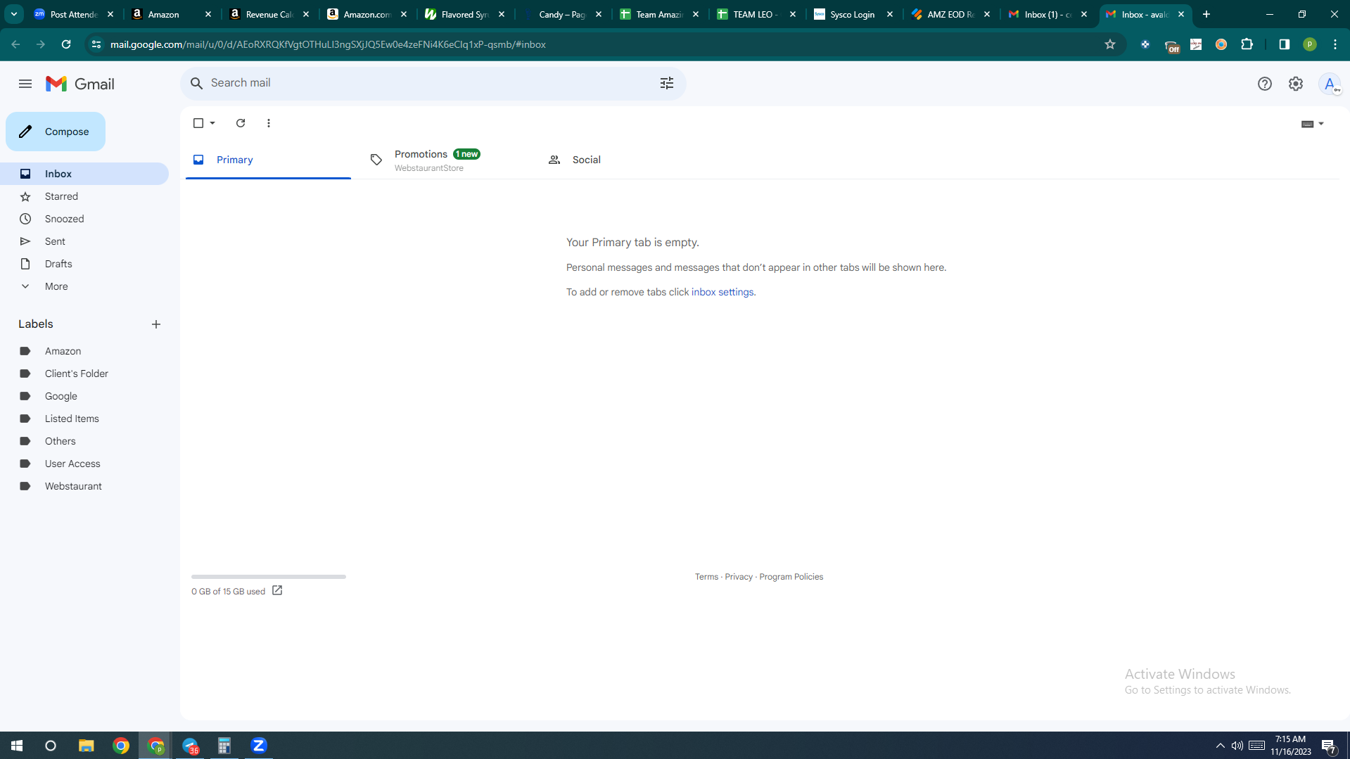Open the select dropdown arrow beside checkbox
Image resolution: width=1350 pixels, height=759 pixels.
click(x=212, y=123)
